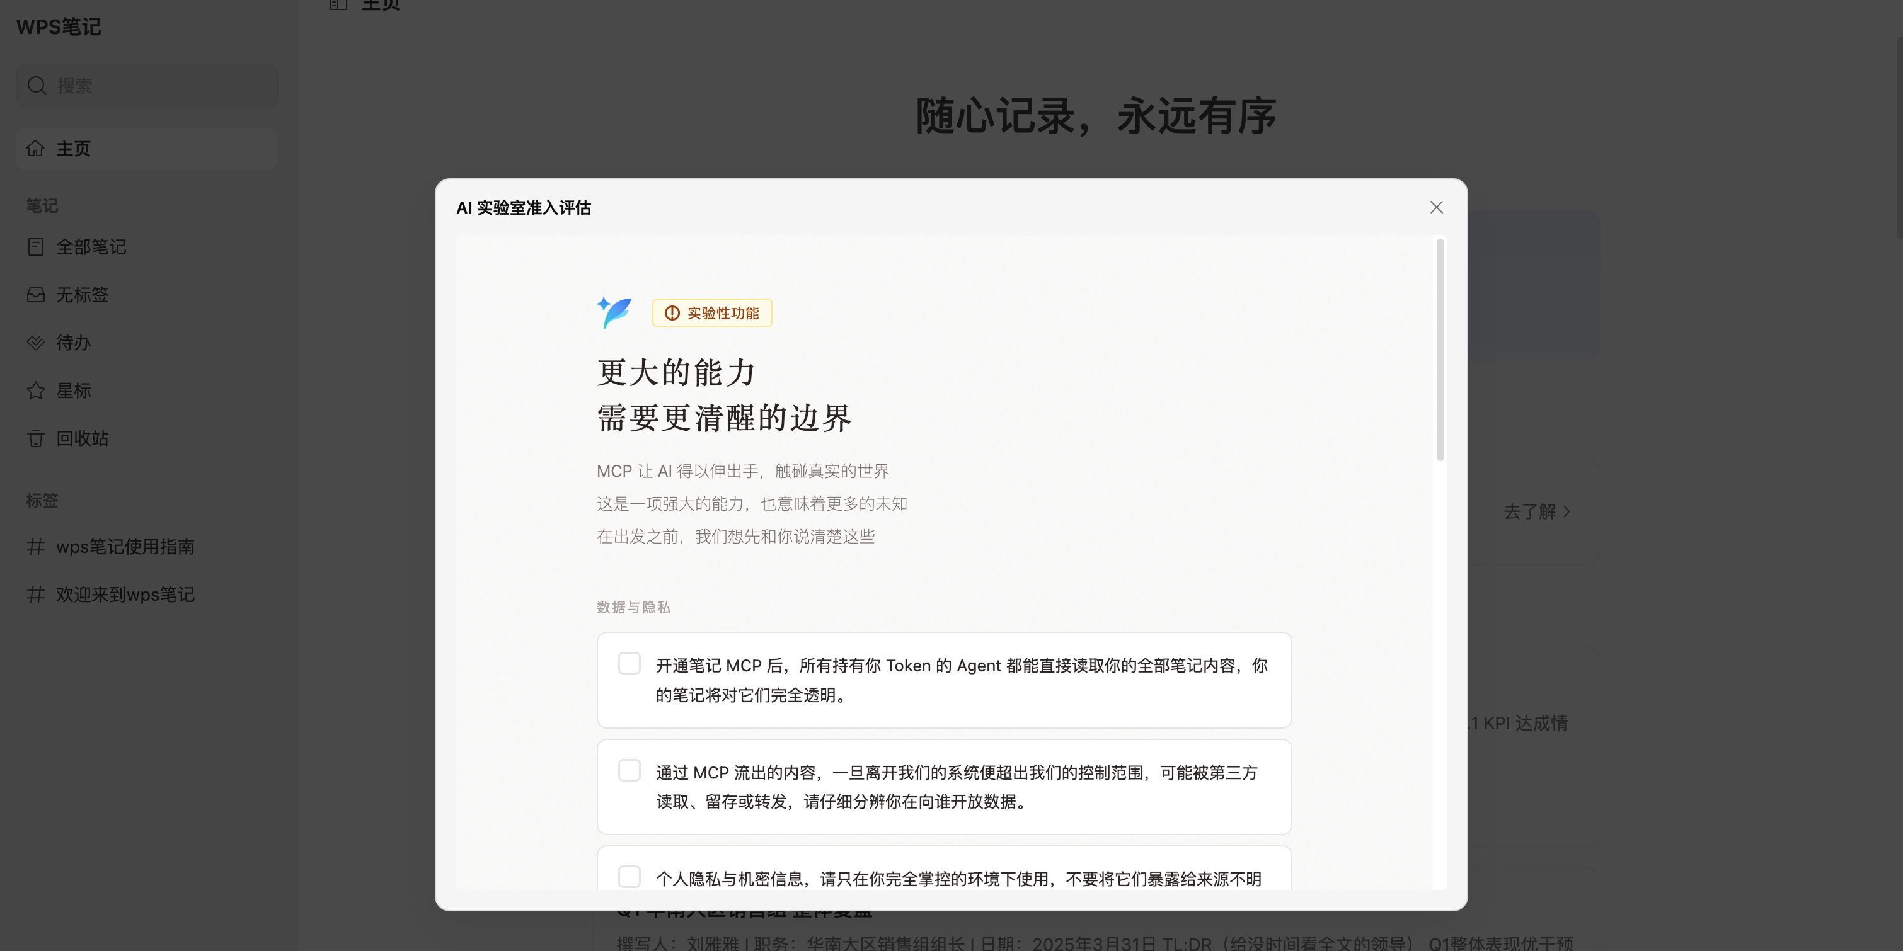Check the 开通笔记 MCP 后 Token agreement box
The image size is (1903, 951).
point(630,663)
